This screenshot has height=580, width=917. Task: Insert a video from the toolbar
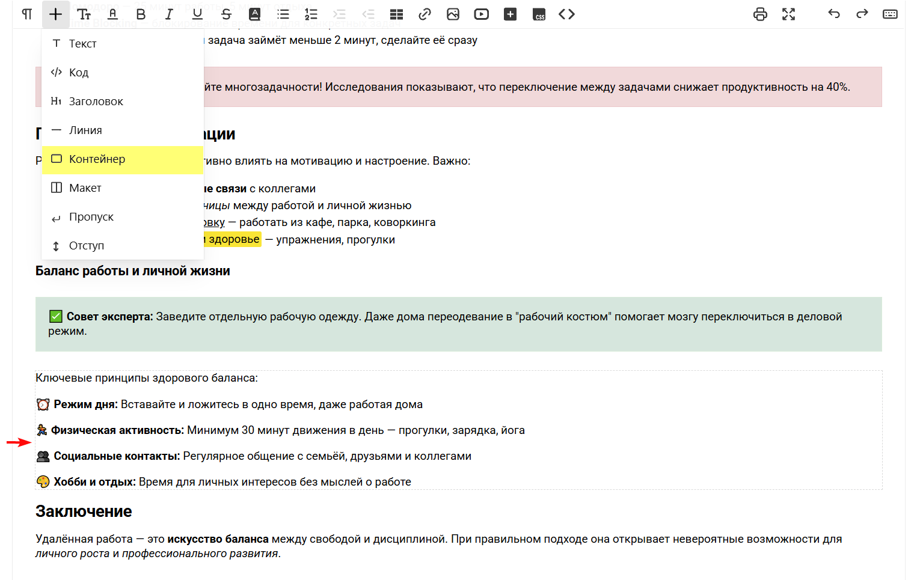[482, 14]
